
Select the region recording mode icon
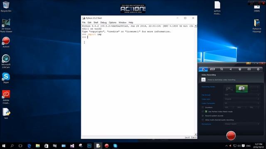tap(254, 89)
